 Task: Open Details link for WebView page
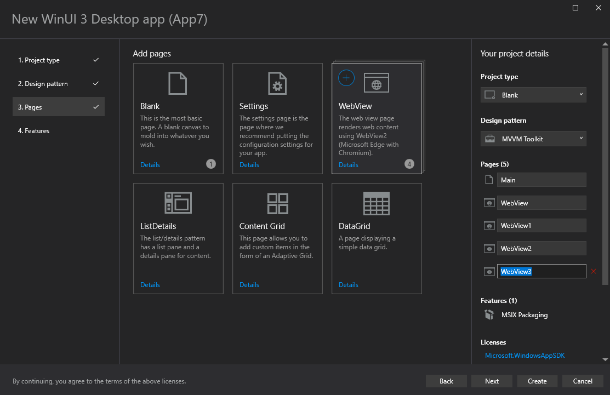(x=349, y=164)
